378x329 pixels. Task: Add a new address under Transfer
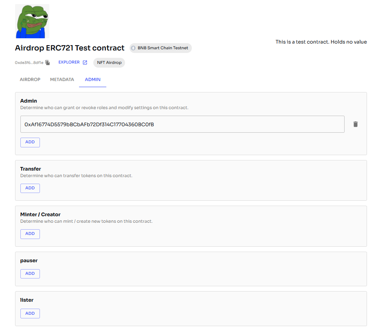(x=30, y=188)
